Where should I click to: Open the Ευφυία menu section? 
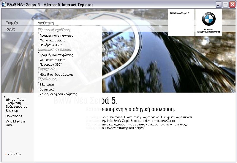tap(12, 23)
